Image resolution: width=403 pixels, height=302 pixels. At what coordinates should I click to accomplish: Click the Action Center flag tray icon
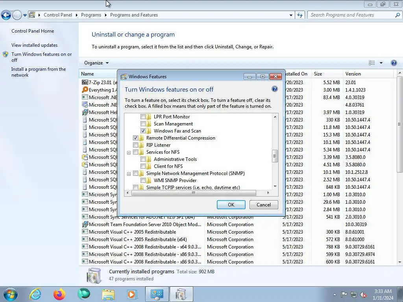344,295
